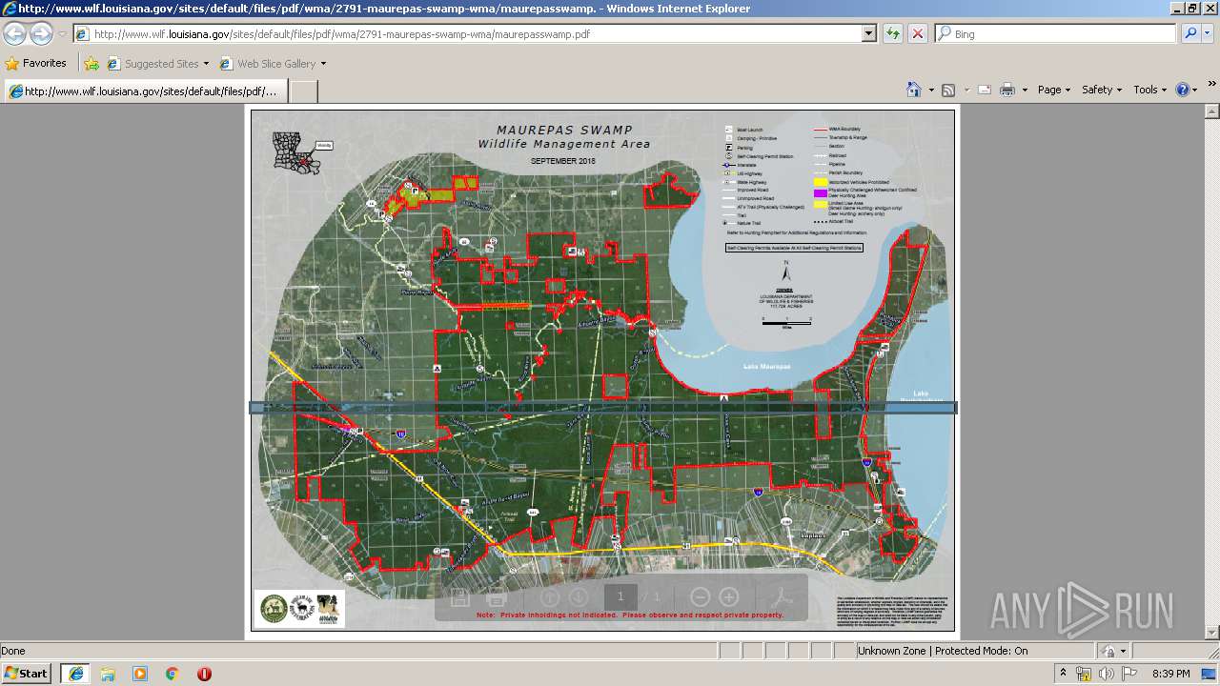The height and width of the screenshot is (686, 1220).
Task: Click the vertical scrollbar up arrow
Action: pos(1212,111)
